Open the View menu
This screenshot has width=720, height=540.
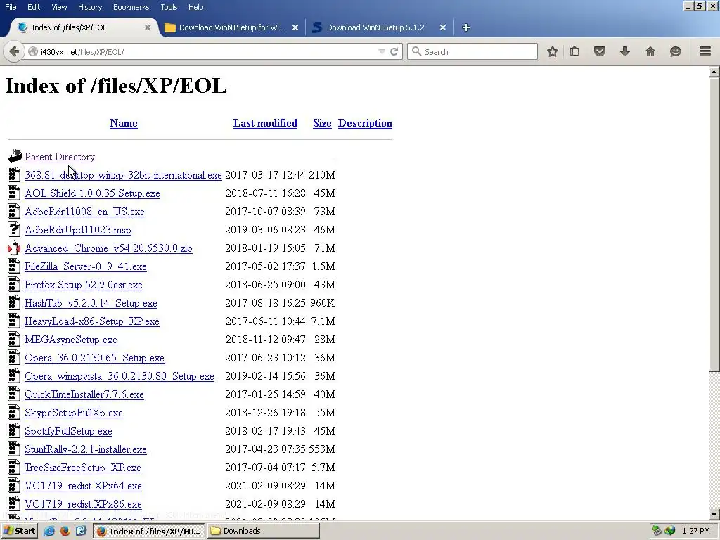tap(59, 7)
